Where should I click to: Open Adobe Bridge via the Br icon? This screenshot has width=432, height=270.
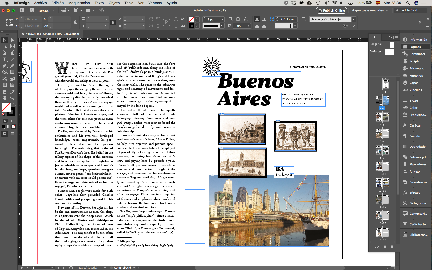point(22,10)
